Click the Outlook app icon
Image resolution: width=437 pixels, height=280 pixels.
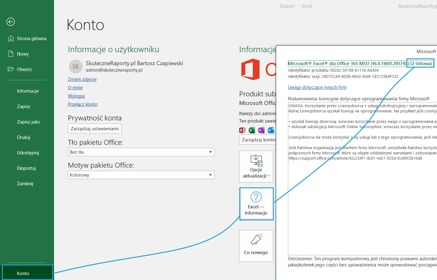pyautogui.click(x=271, y=130)
